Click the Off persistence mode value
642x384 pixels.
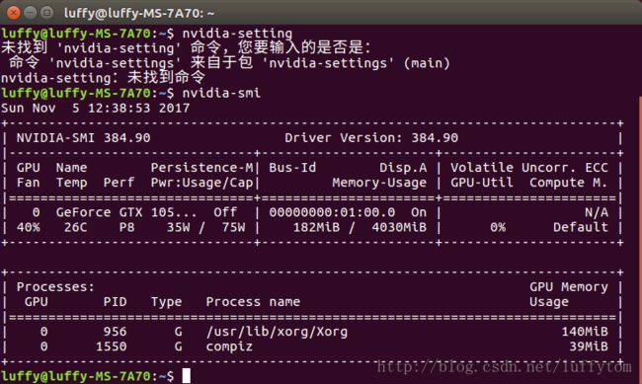coord(225,212)
